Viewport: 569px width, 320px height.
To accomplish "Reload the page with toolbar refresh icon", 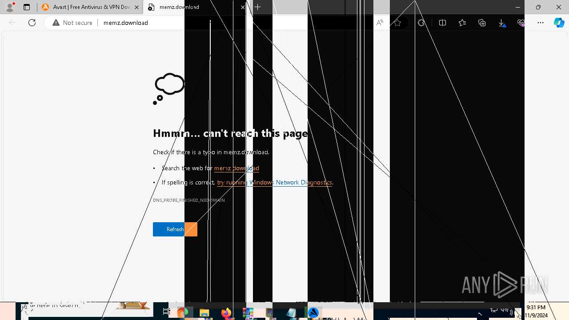I will [32, 23].
